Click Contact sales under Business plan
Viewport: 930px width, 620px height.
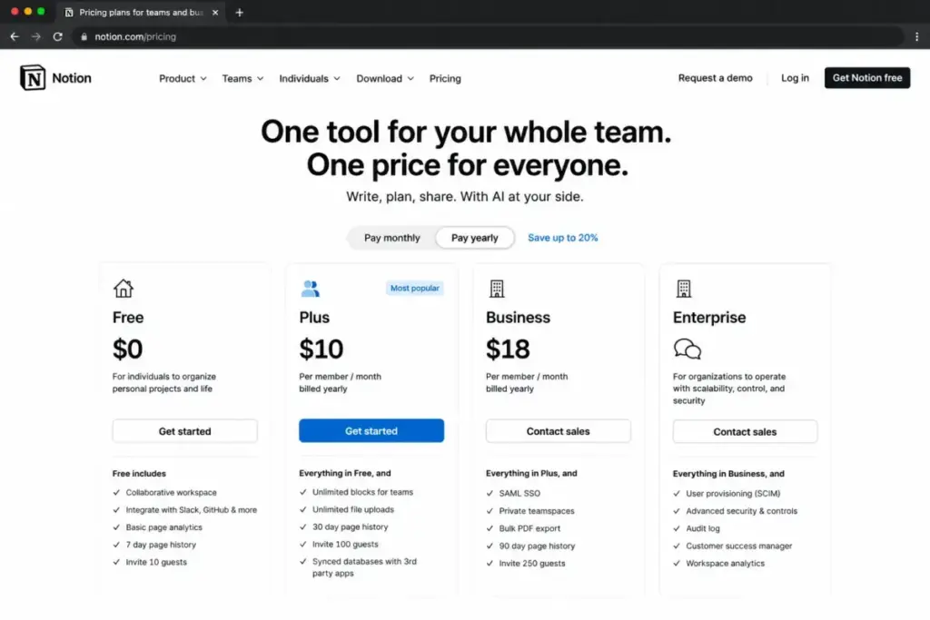pos(559,431)
